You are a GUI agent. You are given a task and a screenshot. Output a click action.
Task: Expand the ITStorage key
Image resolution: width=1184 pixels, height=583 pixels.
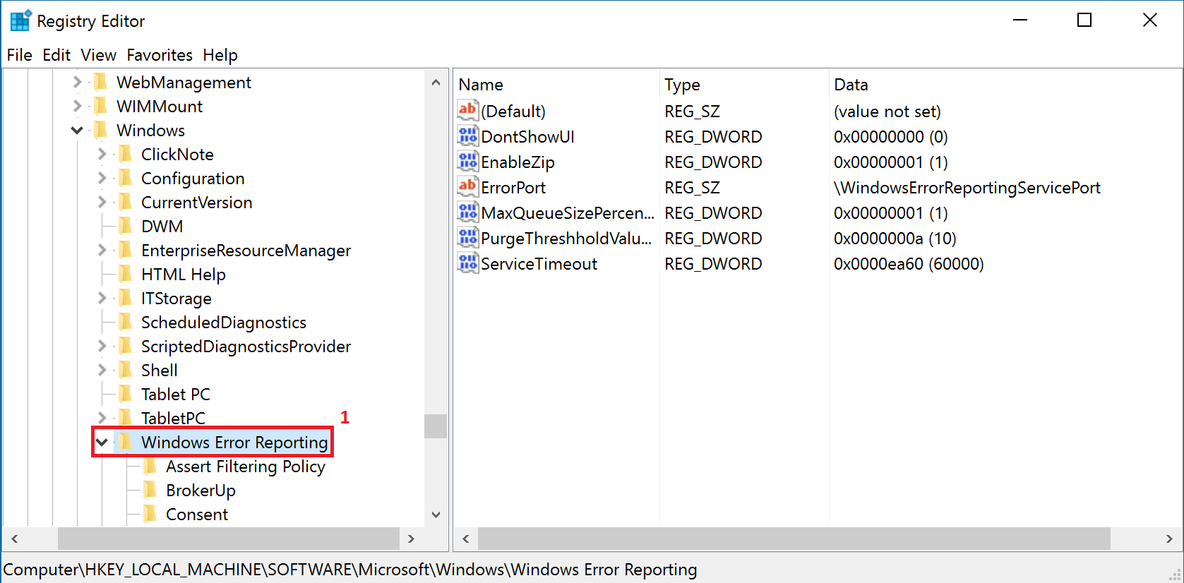point(102,298)
